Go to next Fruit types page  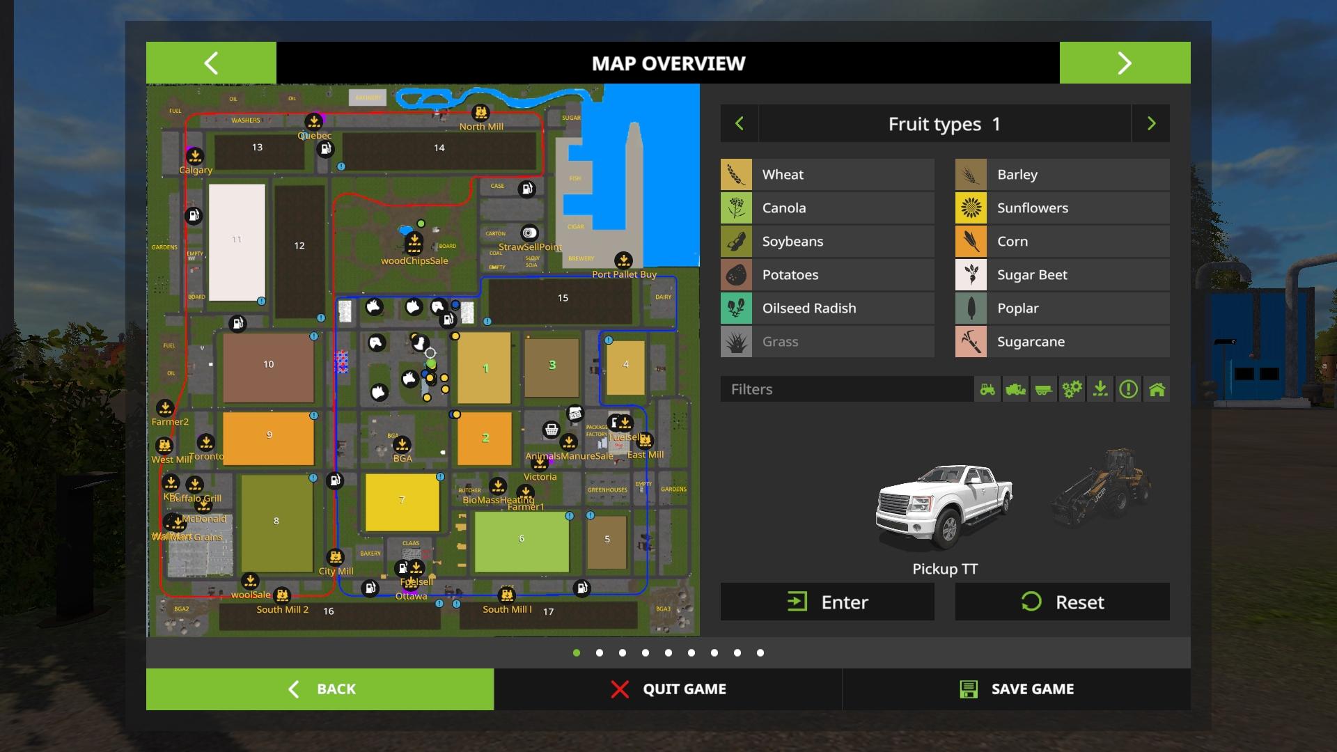1151,124
